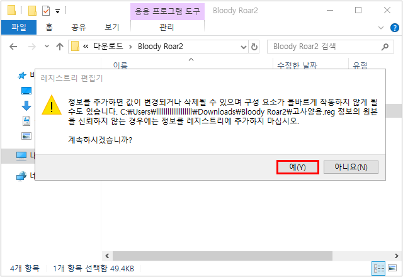Click the New folder quick access icon
Viewport: 403px width, 277px height.
(x=32, y=11)
